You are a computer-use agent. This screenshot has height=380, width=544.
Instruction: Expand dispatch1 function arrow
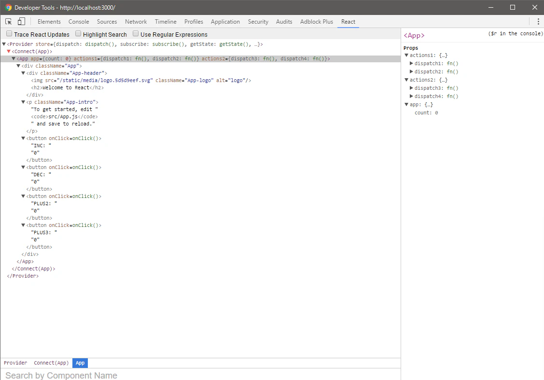tap(411, 63)
